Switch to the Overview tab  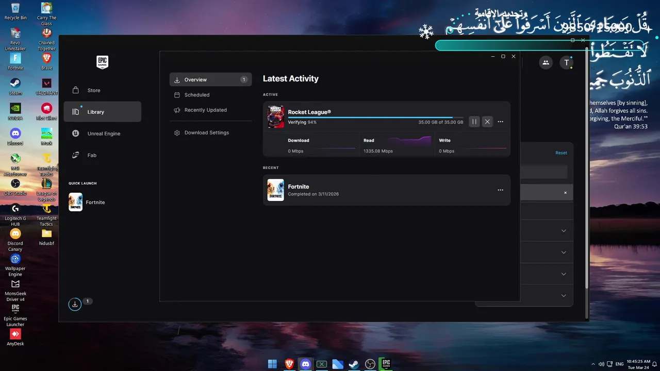[x=210, y=79]
